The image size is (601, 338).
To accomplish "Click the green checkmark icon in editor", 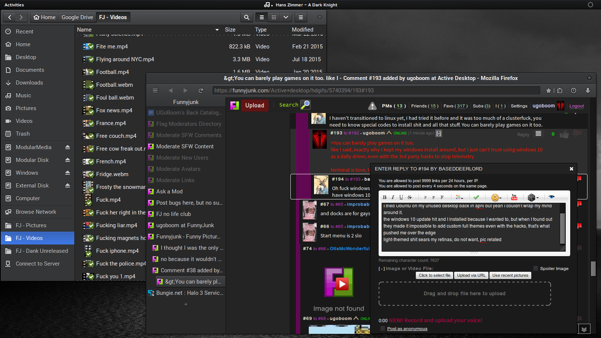I will [476, 197].
